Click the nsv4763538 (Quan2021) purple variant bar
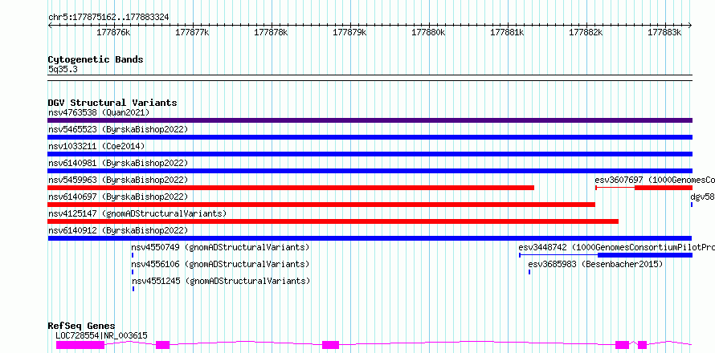 click(x=370, y=120)
